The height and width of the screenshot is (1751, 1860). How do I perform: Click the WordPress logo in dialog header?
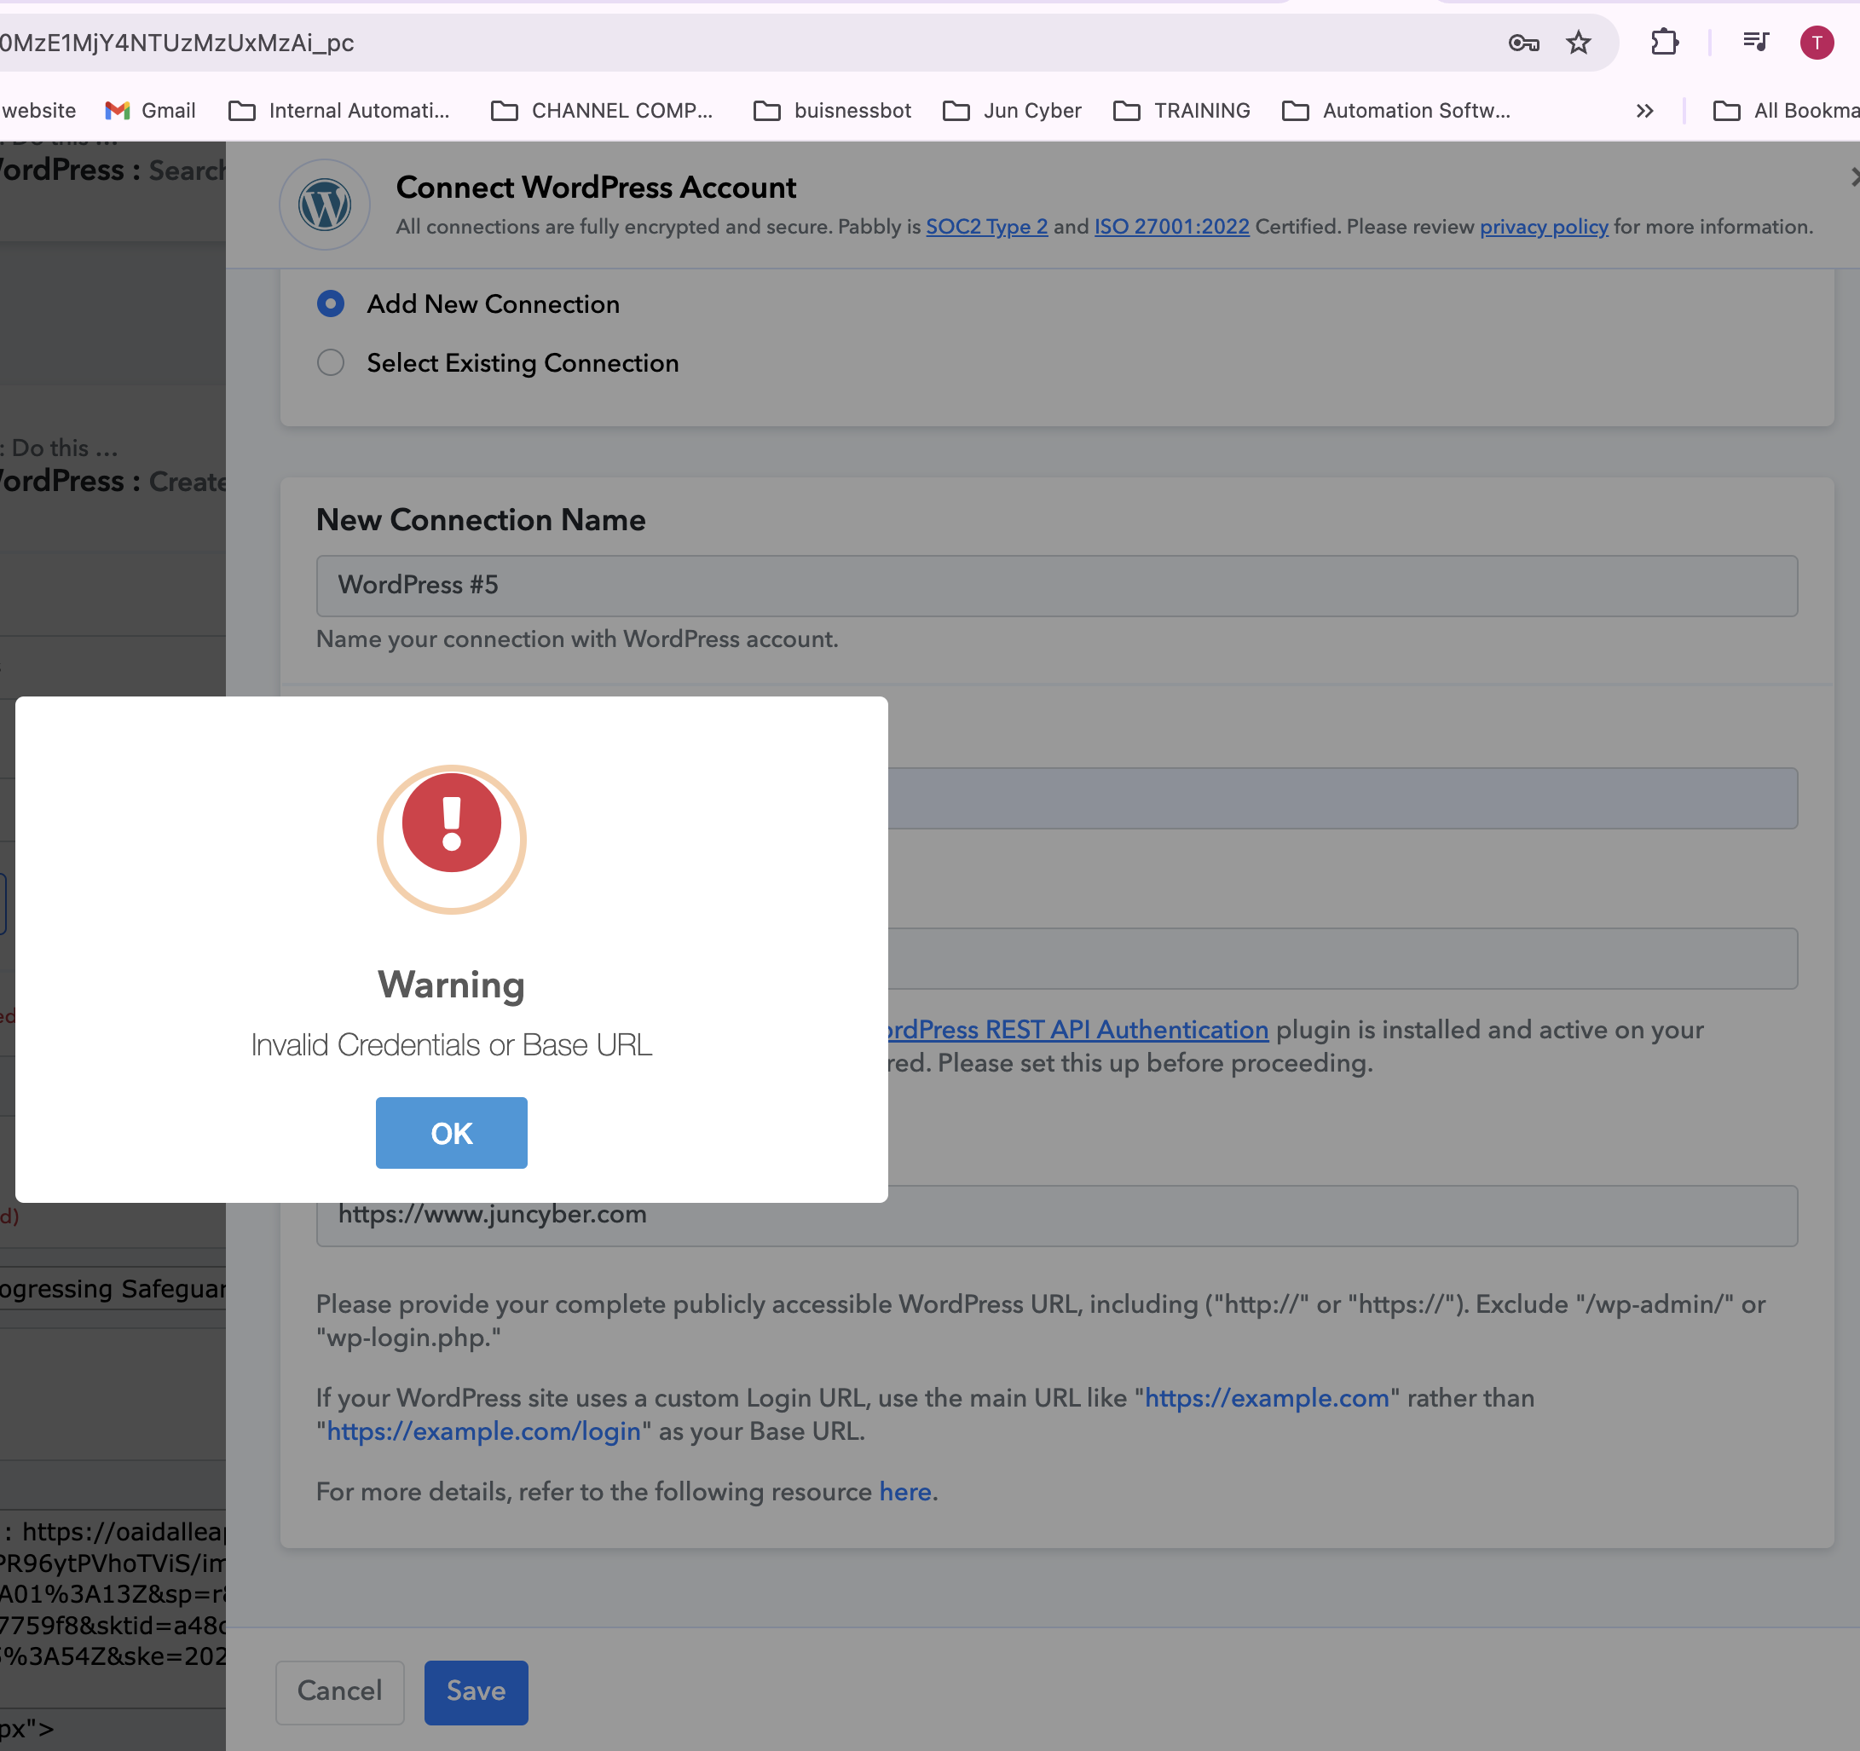pyautogui.click(x=325, y=205)
